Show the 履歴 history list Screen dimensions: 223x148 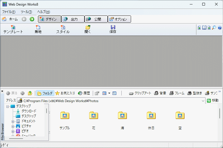tap(84, 93)
